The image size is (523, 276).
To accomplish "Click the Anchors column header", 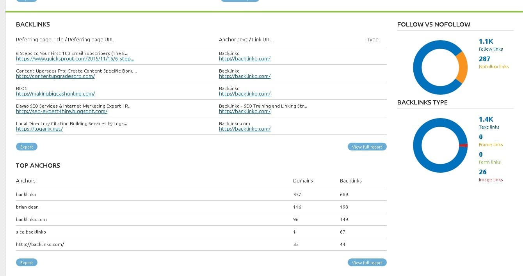I will click(26, 181).
